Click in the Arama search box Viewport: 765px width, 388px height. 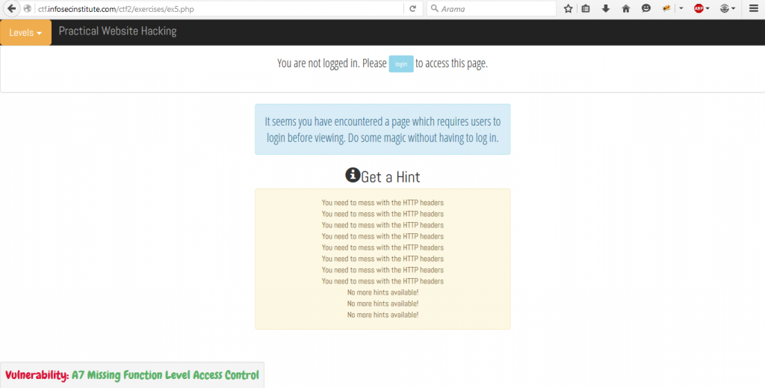493,9
